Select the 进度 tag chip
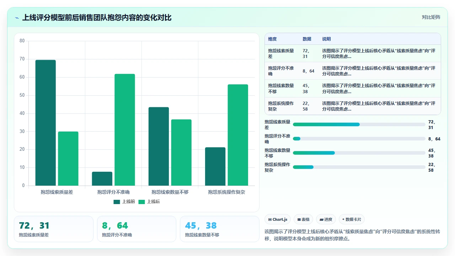 click(x=326, y=219)
